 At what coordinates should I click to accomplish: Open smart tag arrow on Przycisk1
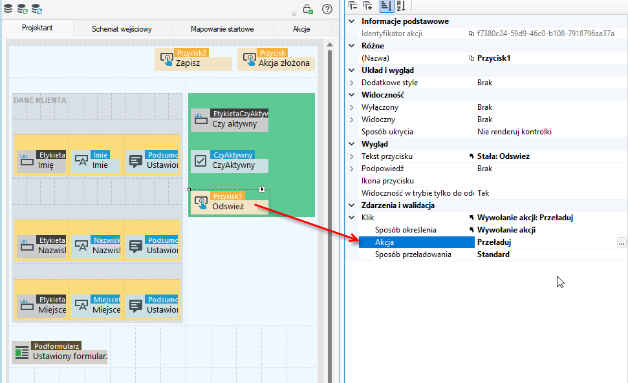[x=262, y=189]
